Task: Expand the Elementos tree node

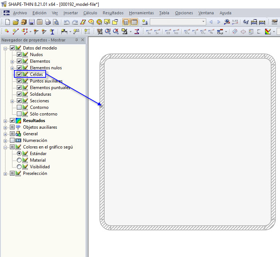Action: pos(12,62)
